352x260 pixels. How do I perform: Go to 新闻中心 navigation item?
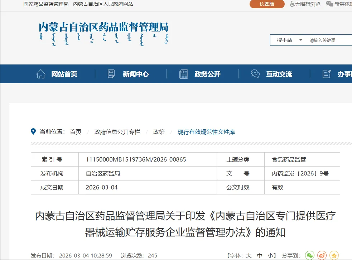pos(136,74)
